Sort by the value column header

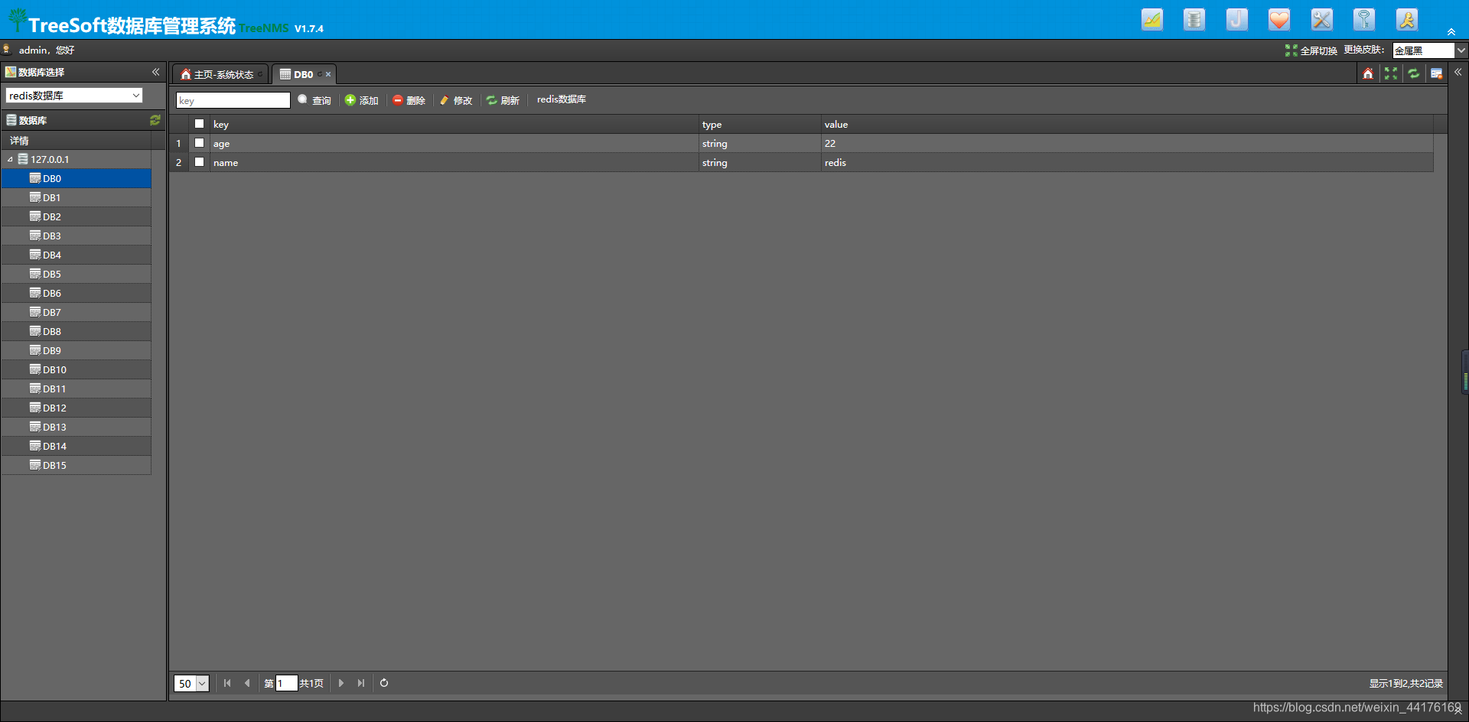[x=1127, y=124]
